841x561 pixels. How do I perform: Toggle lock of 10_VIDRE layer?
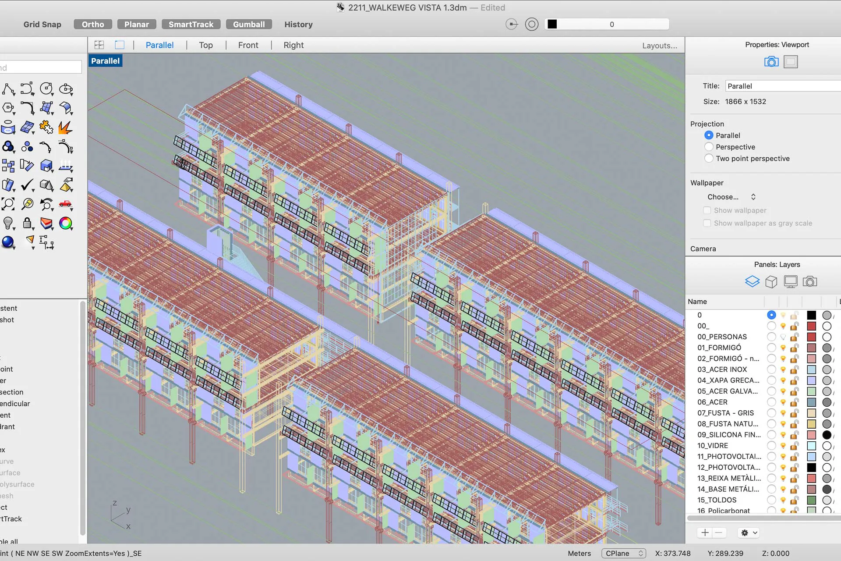794,445
